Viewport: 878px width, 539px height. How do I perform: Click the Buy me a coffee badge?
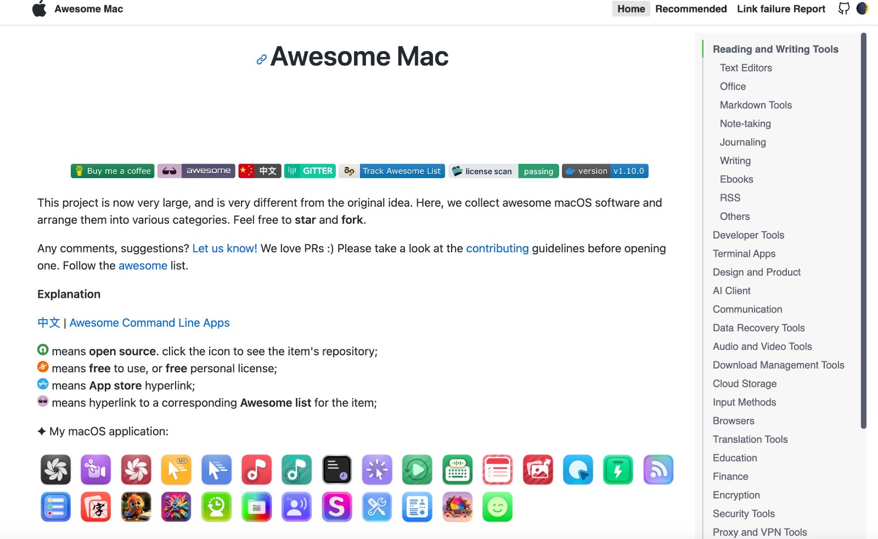coord(112,171)
